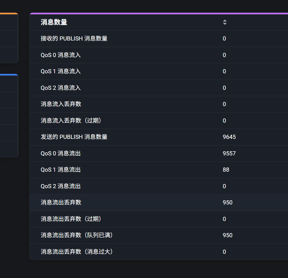Click the QoS 0 消息流入 row label
288x278 pixels.
point(61,55)
